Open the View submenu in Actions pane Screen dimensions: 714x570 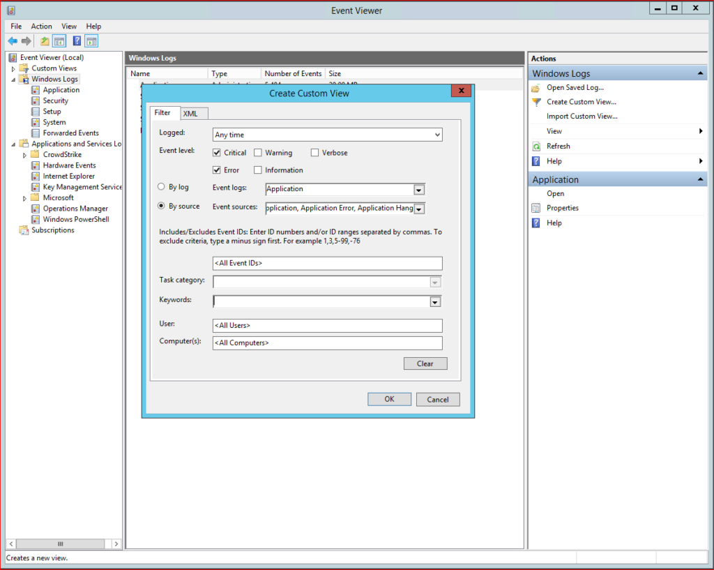pyautogui.click(x=618, y=131)
